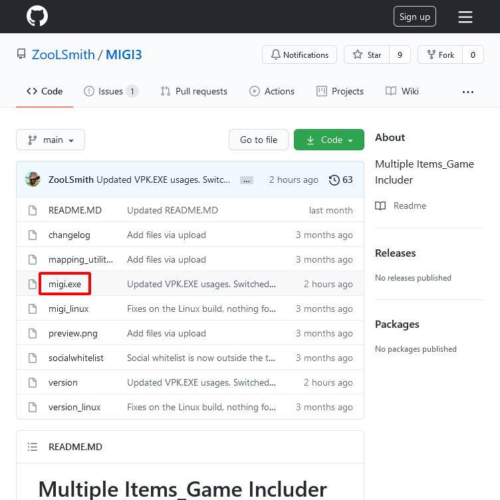500x500 pixels.
Task: Open the 63 commits history
Action: (x=340, y=180)
